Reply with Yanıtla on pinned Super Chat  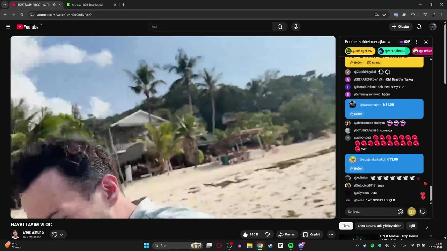[374, 63]
